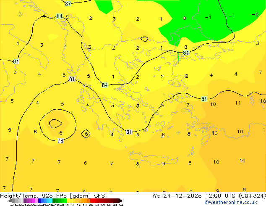
Task: Click the gray left arrow end of color scale
Action: pyautogui.click(x=10, y=201)
